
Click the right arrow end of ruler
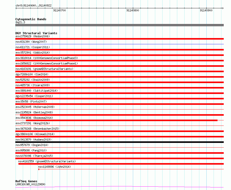tap(223, 8)
